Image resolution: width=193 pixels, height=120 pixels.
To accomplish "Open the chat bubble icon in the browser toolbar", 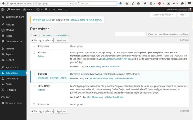I will [x=182, y=4].
